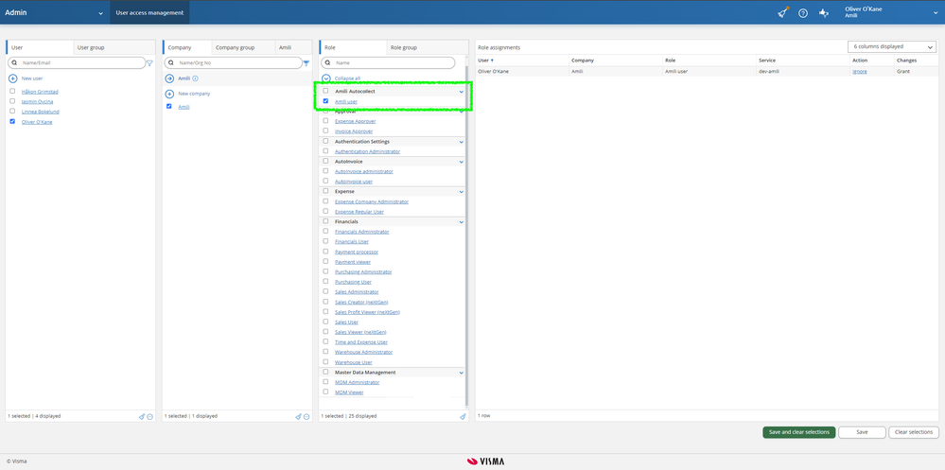Click the Name/Org No search field
Screen dimensions: 945x470
pyautogui.click(x=234, y=62)
